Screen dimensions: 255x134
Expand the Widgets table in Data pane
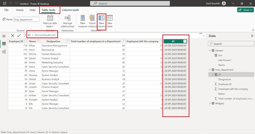tap(210, 103)
